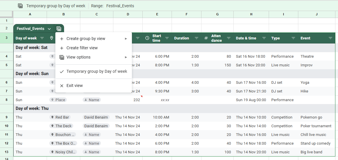Open Date & time column filter

click(264, 38)
